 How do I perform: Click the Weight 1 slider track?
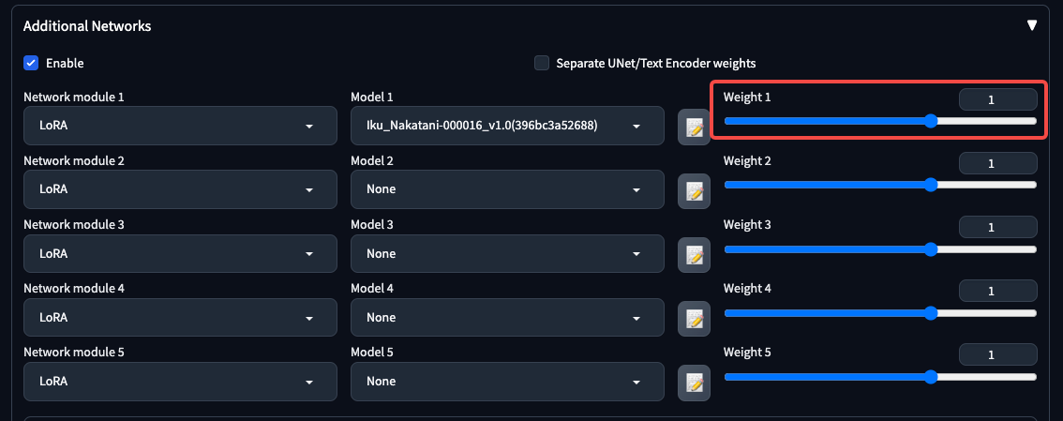tap(825, 121)
